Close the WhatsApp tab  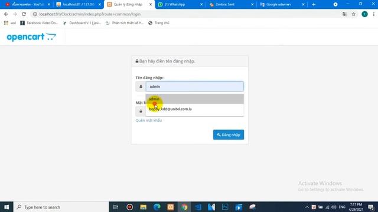click(x=201, y=4)
